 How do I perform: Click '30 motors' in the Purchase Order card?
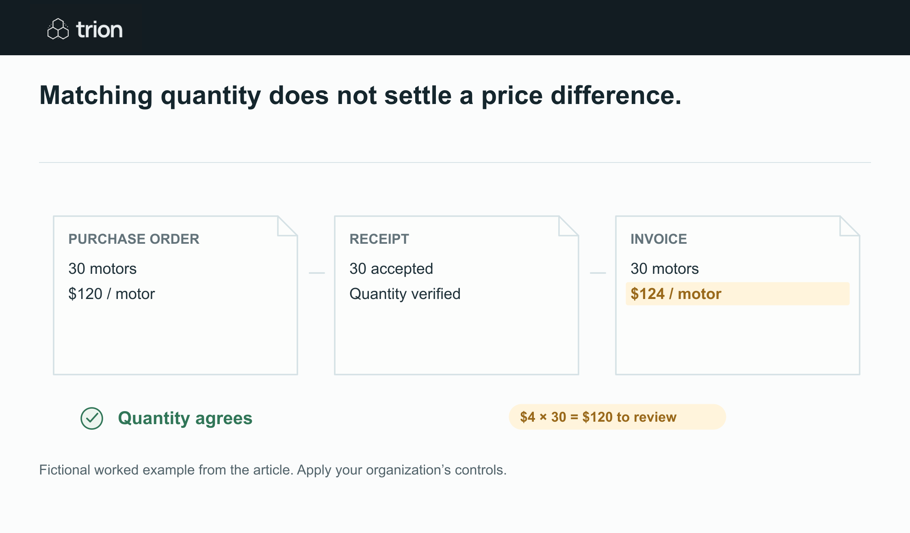pos(102,269)
